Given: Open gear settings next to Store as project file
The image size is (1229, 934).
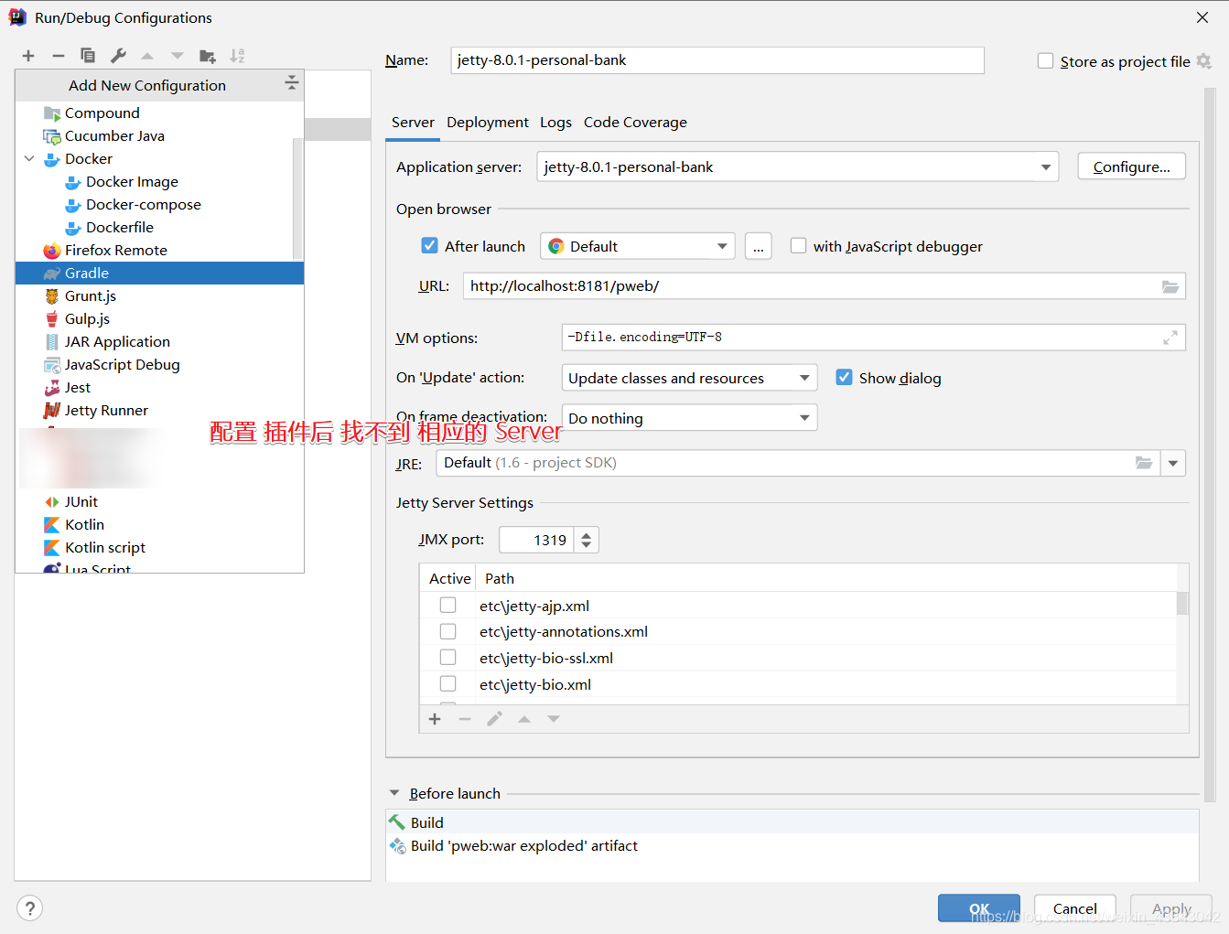Looking at the screenshot, I should point(1204,61).
